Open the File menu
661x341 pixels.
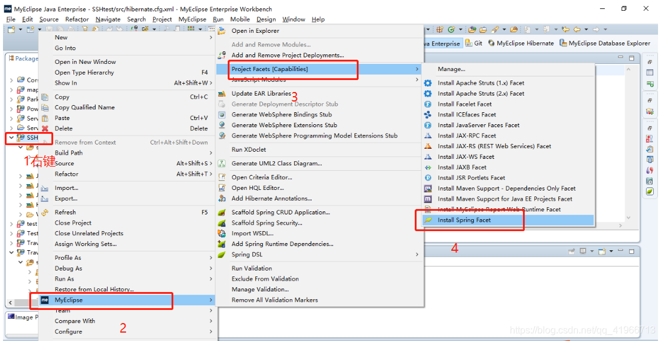pos(11,19)
